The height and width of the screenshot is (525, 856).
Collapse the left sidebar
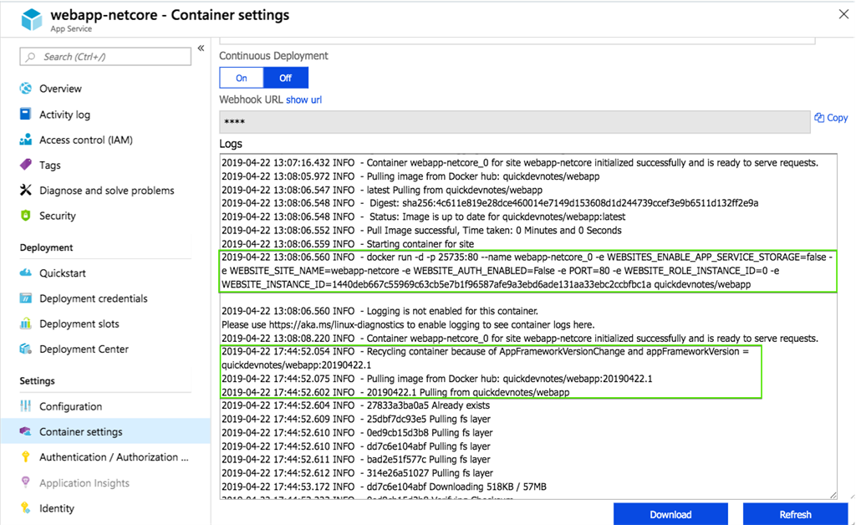tap(201, 48)
